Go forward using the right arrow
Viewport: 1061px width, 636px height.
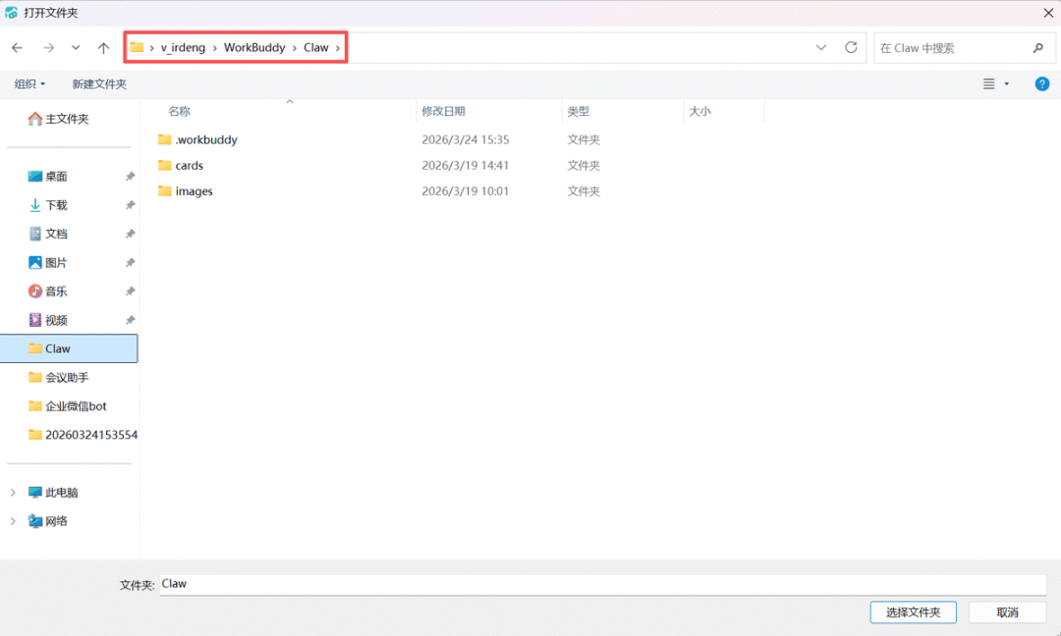(49, 48)
